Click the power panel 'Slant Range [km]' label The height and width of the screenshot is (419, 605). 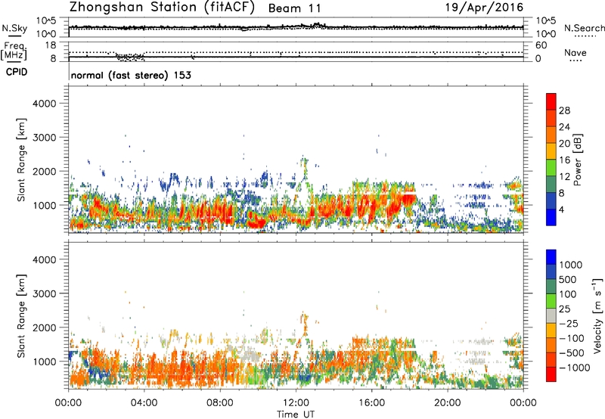coord(21,160)
